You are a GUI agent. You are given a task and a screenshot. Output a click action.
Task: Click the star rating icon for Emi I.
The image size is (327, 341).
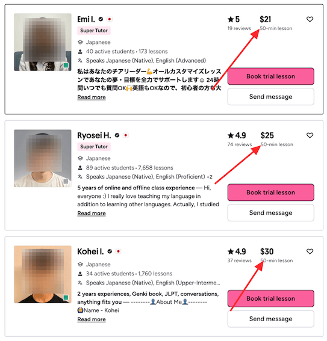click(x=231, y=19)
